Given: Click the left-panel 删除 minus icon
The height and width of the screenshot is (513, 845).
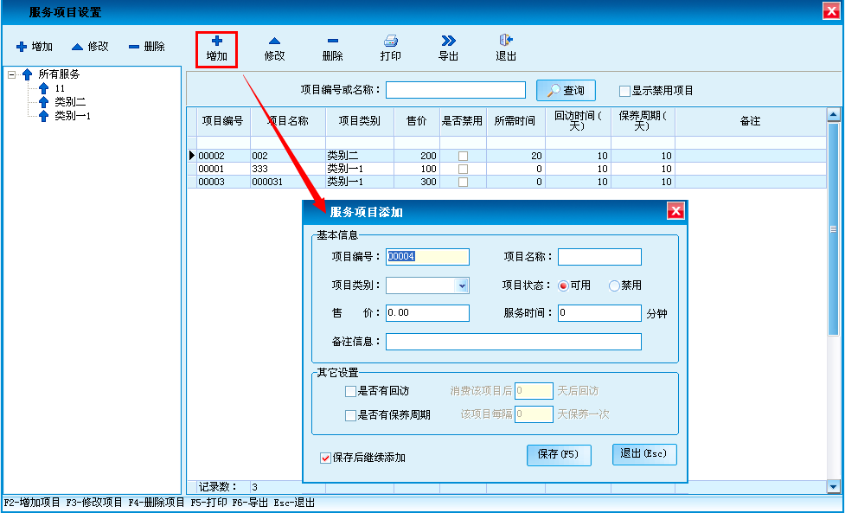Looking at the screenshot, I should pyautogui.click(x=134, y=47).
